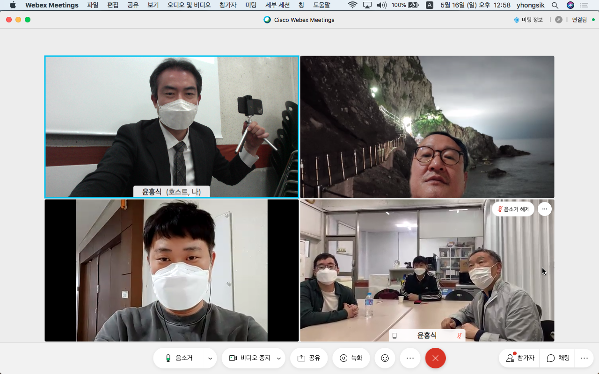Viewport: 599px width, 374px height.
Task: Expand the video options arrow beside 비디오 중지
Action: tap(279, 359)
